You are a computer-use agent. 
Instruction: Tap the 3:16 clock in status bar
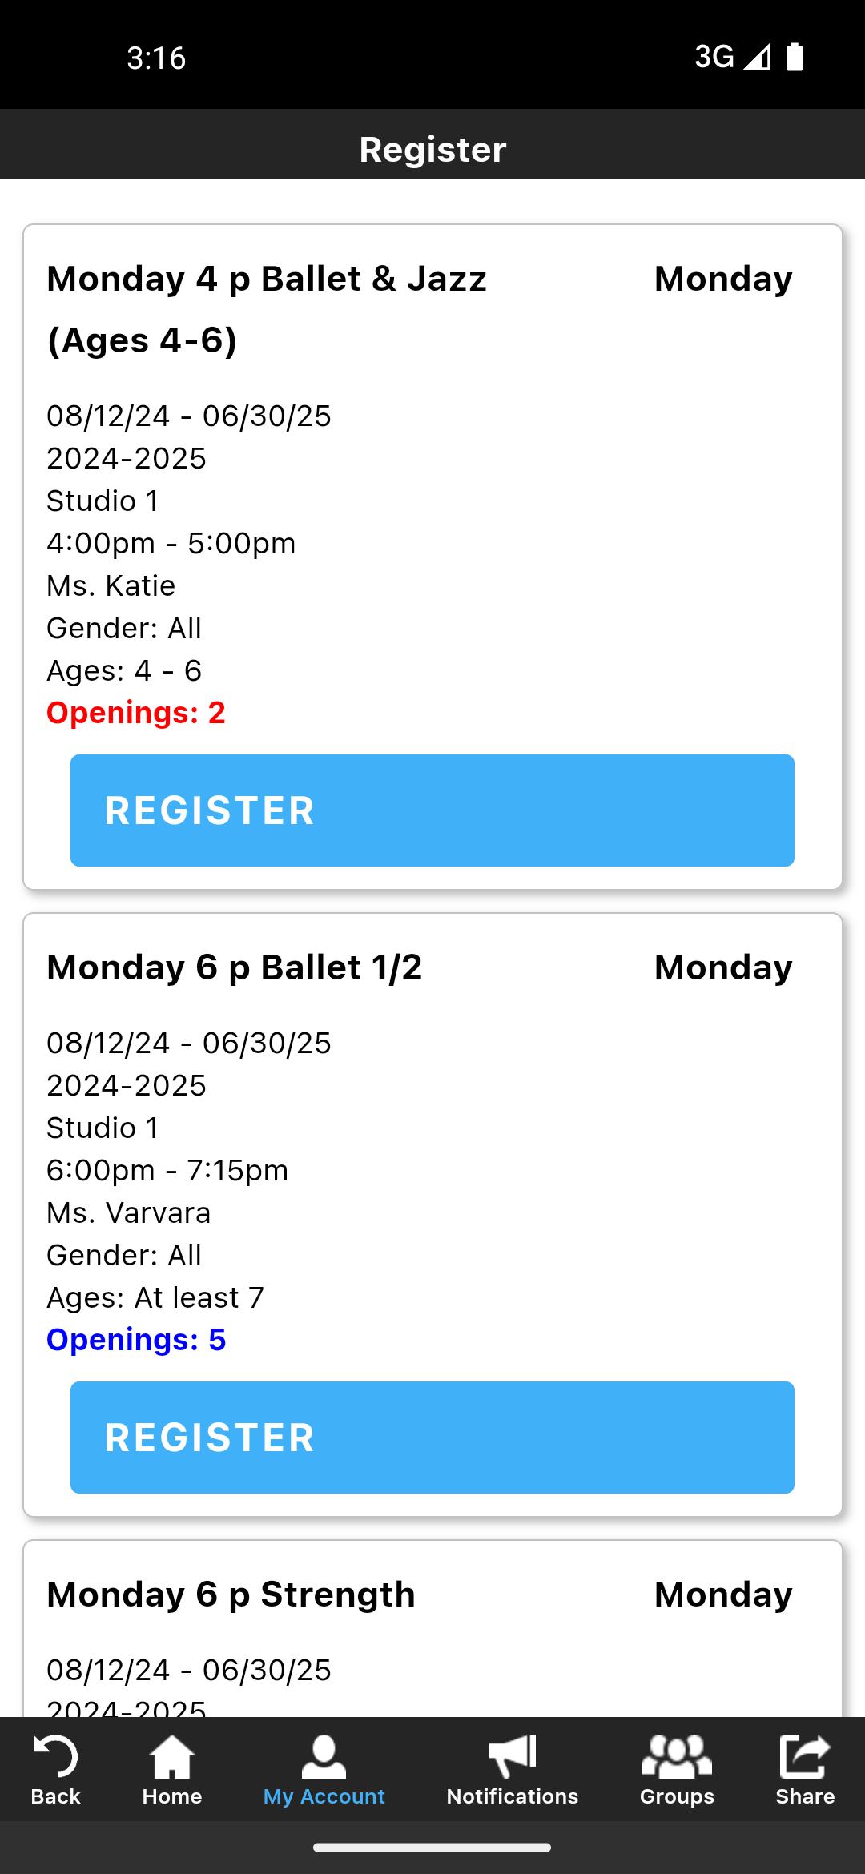pyautogui.click(x=156, y=58)
